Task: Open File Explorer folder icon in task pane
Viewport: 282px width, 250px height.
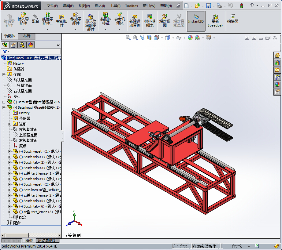Action: coord(277,70)
